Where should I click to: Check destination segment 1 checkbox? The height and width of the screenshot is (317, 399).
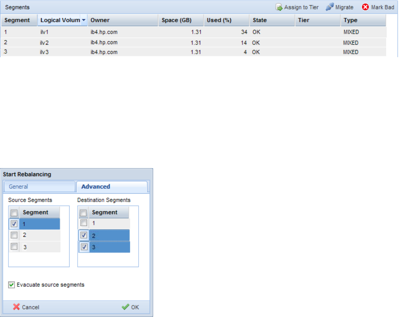click(84, 223)
